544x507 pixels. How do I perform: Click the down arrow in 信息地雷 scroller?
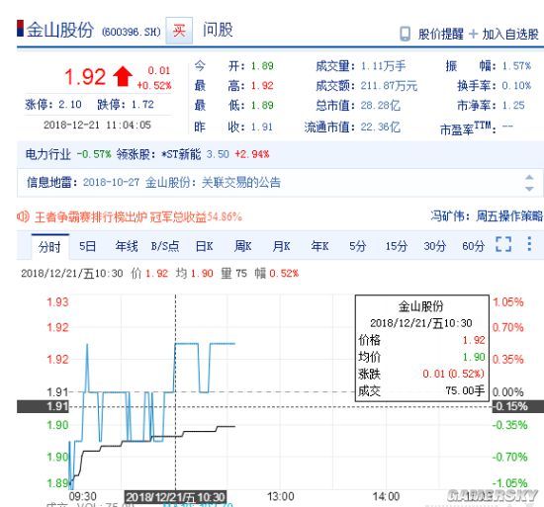click(529, 189)
